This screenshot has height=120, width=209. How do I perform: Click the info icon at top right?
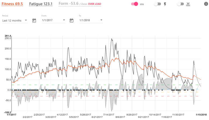tap(206, 4)
